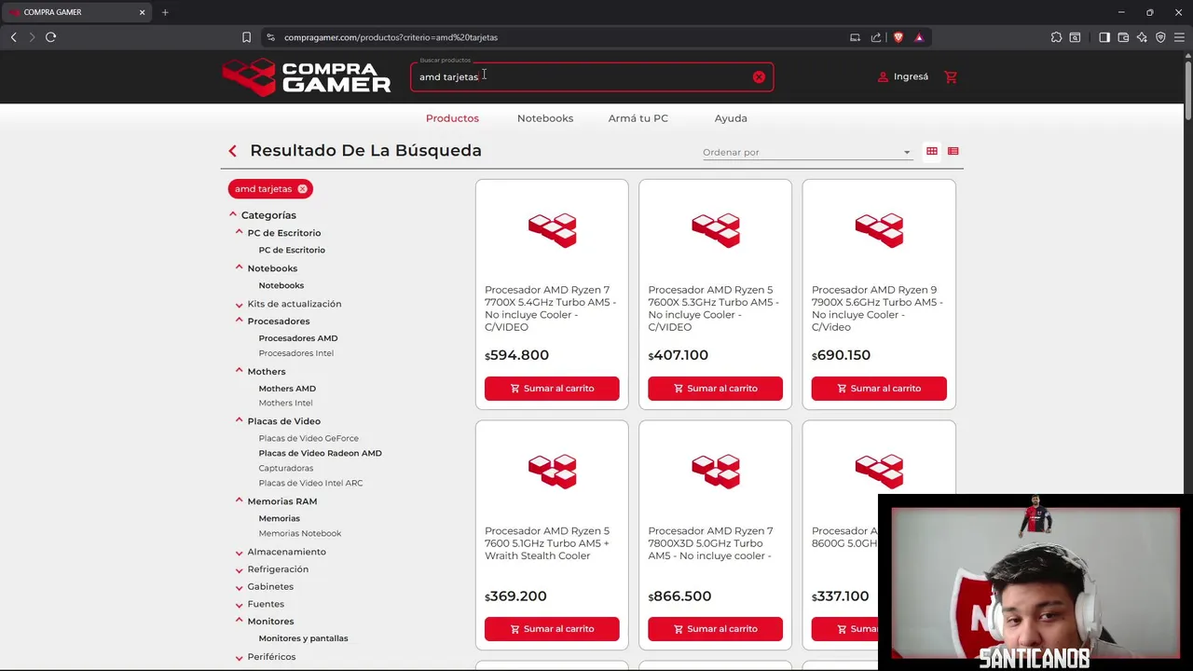The image size is (1193, 671).
Task: Share the page with the share icon
Action: pyautogui.click(x=876, y=37)
